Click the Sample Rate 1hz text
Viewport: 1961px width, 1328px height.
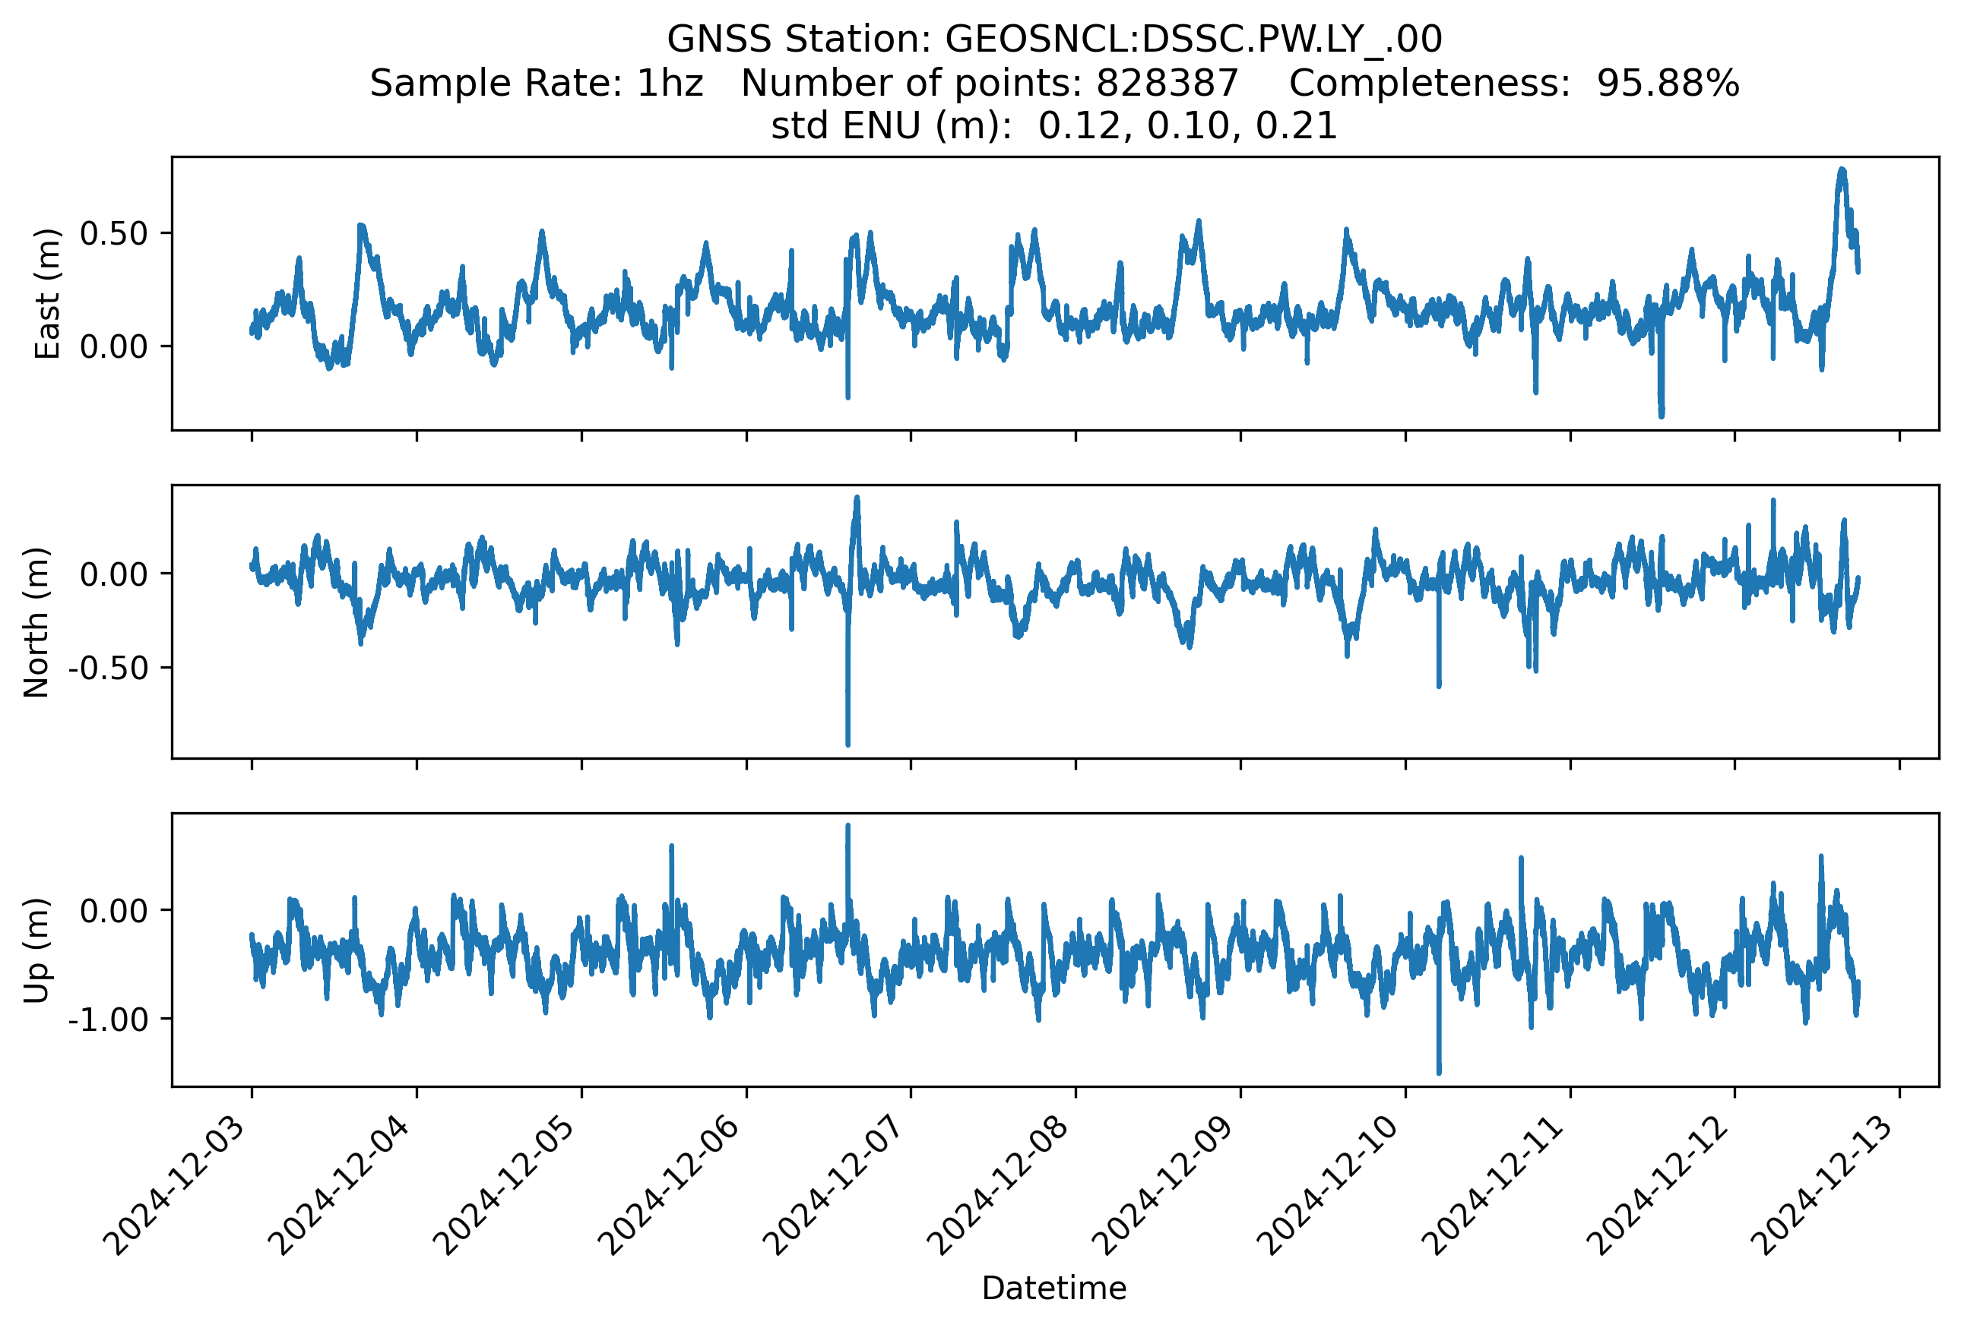(x=537, y=84)
